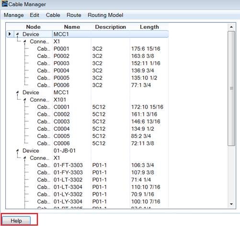
Task: Click length value 134:9 1/2
Action: click(x=143, y=129)
